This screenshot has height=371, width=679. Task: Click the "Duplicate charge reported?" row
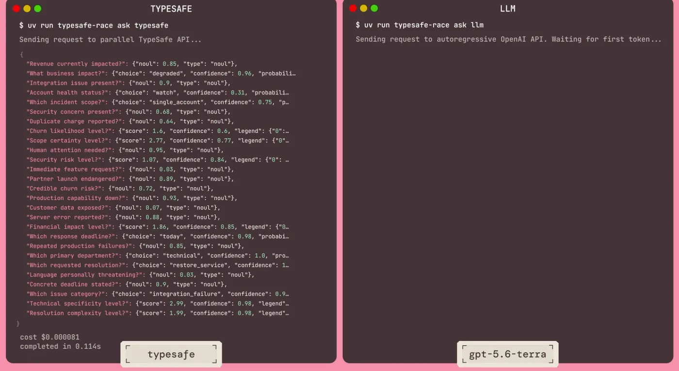(x=130, y=122)
